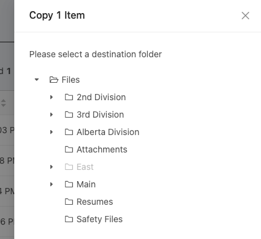Choose Resumes as destination folder

pyautogui.click(x=94, y=202)
